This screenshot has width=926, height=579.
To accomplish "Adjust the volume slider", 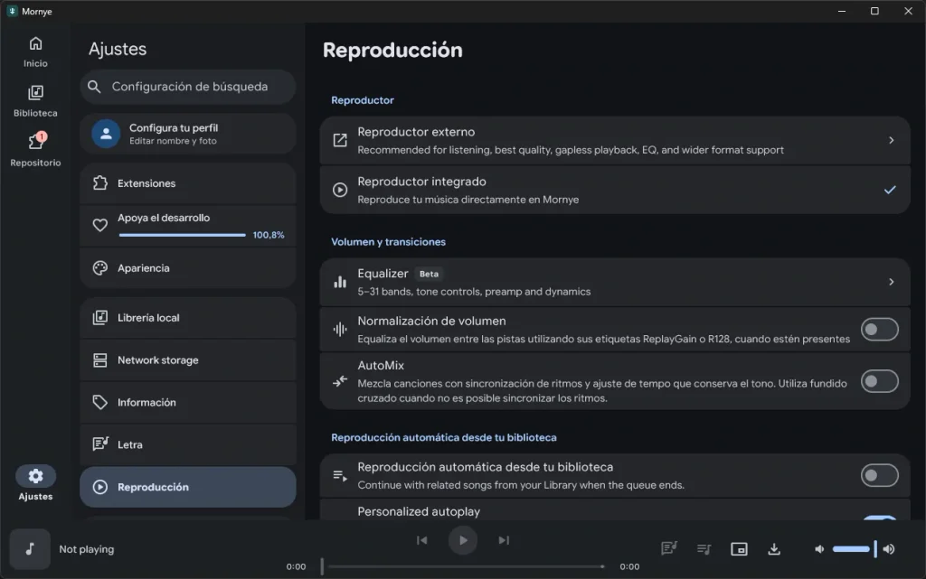I will pos(854,549).
